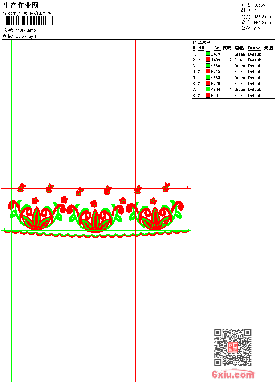
Task: Choose the green swatch beside 4844
Action: point(208,89)
